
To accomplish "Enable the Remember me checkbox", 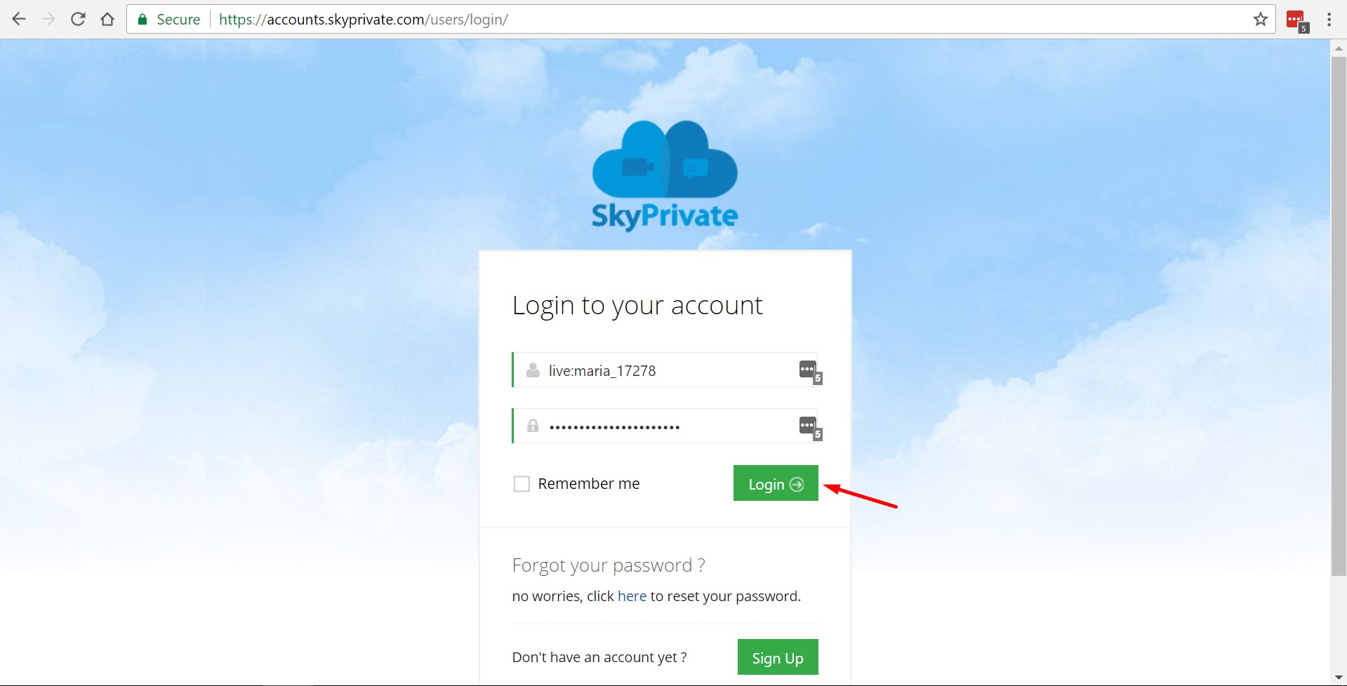I will point(521,483).
